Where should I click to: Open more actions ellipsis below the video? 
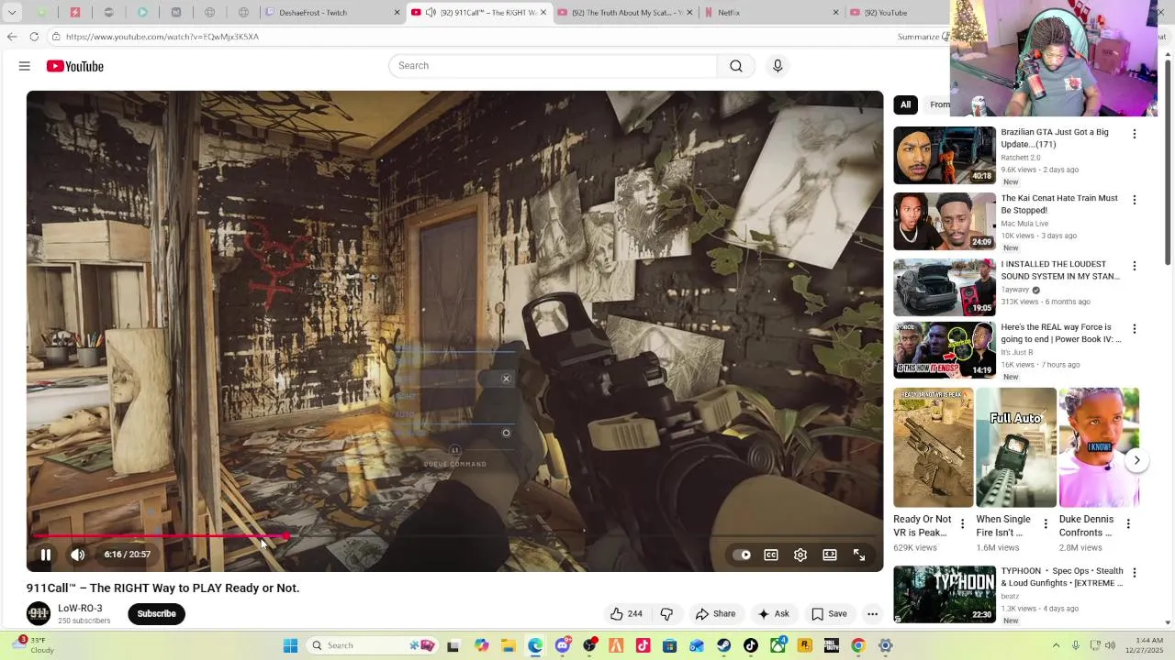click(x=873, y=614)
